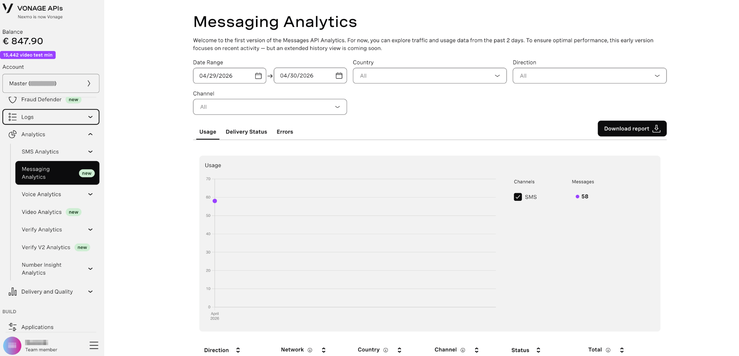Expand Number Insight Analytics chevron

[x=90, y=269]
